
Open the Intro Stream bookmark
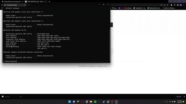coord(127,8)
